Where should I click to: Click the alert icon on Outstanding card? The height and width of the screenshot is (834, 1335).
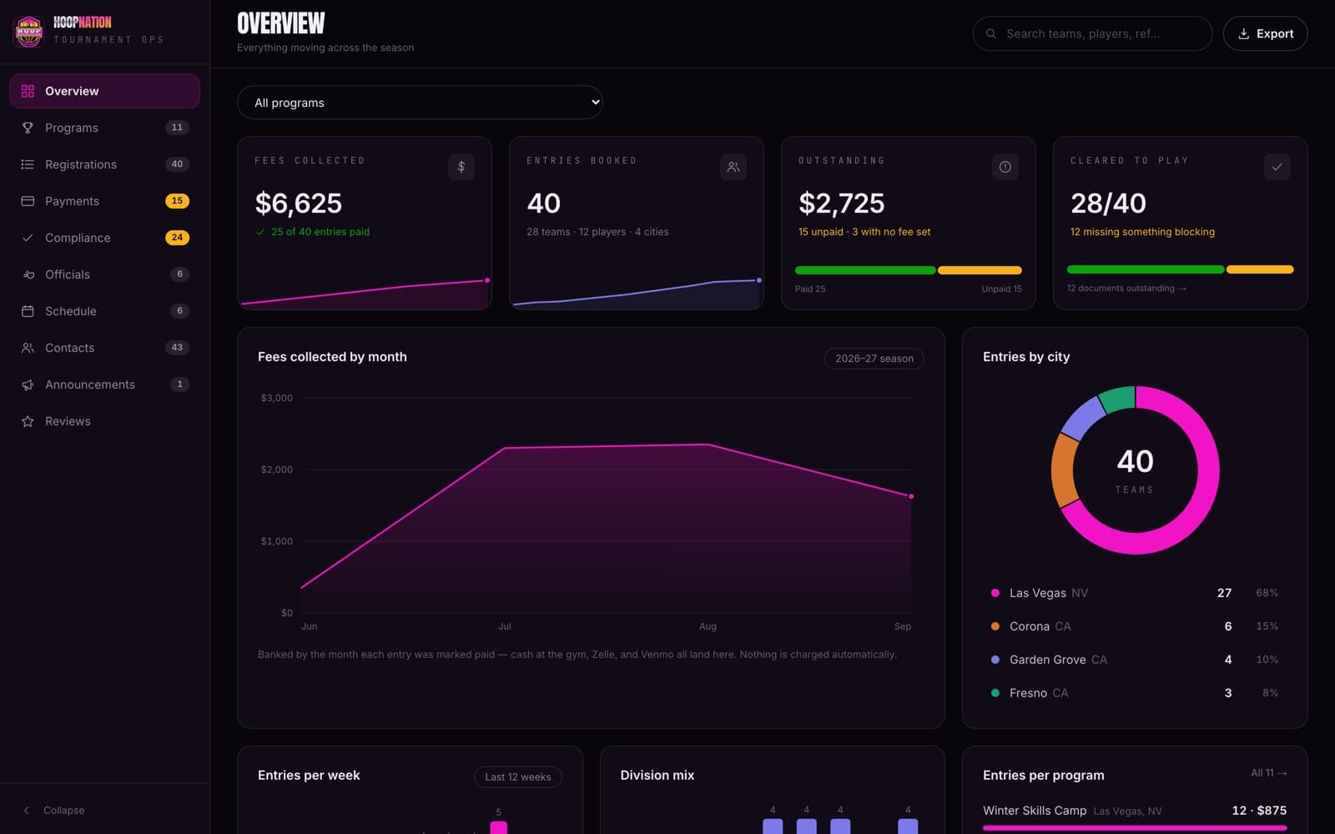(1005, 167)
